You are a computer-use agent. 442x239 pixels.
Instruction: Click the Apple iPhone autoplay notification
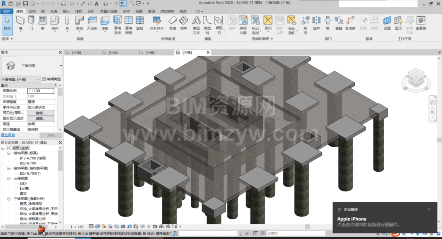tap(385, 217)
